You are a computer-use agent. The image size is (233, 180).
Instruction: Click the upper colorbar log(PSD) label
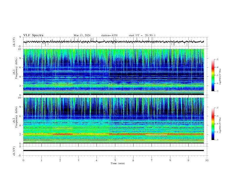(220, 77)
